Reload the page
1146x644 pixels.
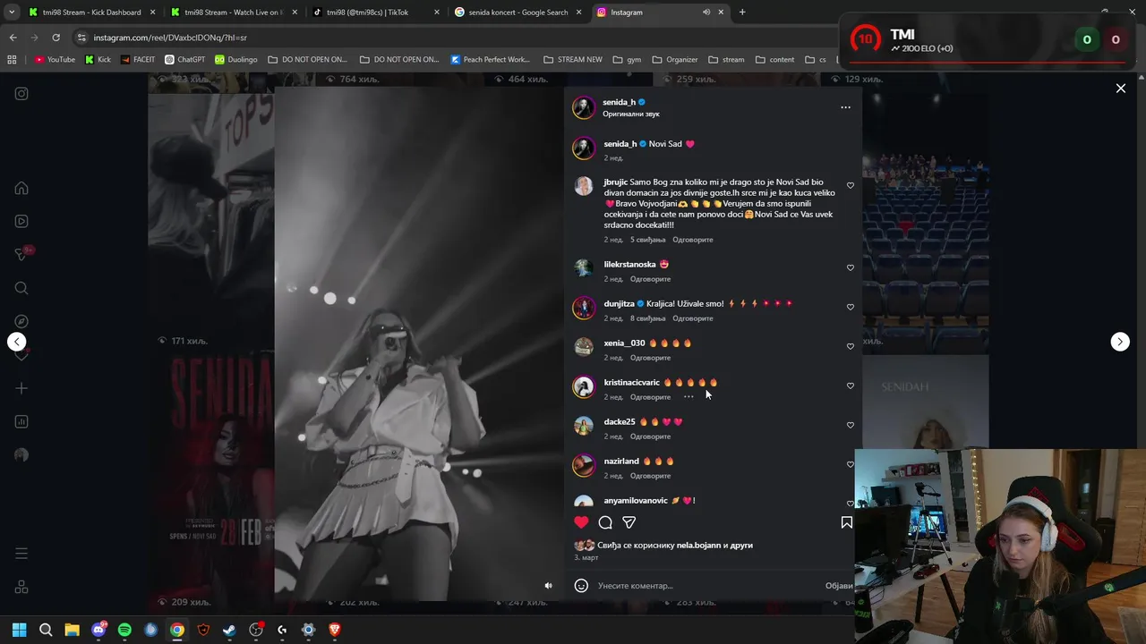[56, 38]
